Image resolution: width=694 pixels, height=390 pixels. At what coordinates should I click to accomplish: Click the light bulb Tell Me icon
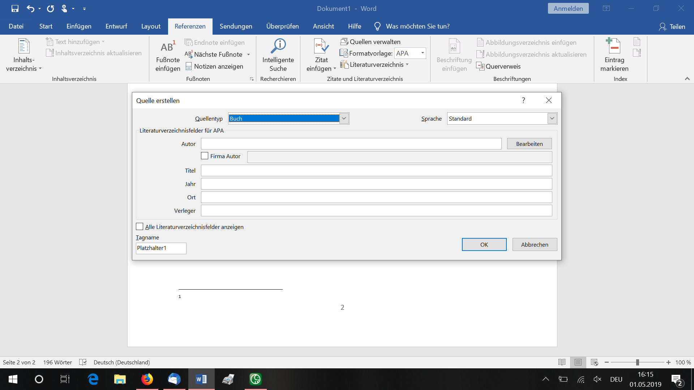coord(377,26)
